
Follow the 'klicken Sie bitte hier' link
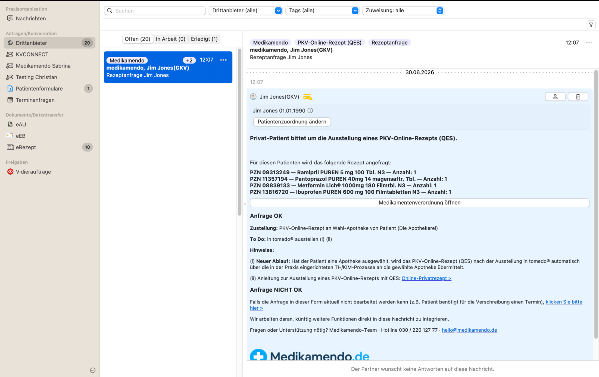coord(564,302)
